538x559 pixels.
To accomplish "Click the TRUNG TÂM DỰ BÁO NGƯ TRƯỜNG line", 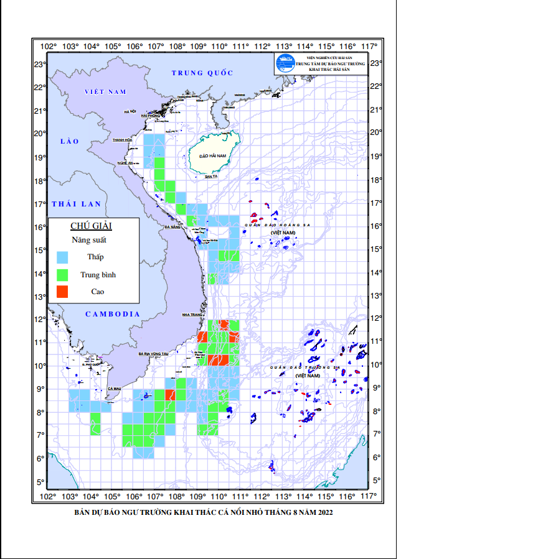I will point(330,64).
